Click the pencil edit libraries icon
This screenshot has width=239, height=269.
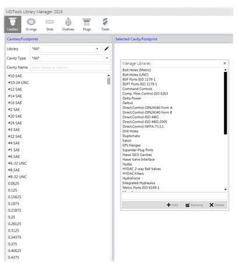[106, 49]
